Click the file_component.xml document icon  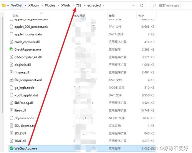[12, 80]
